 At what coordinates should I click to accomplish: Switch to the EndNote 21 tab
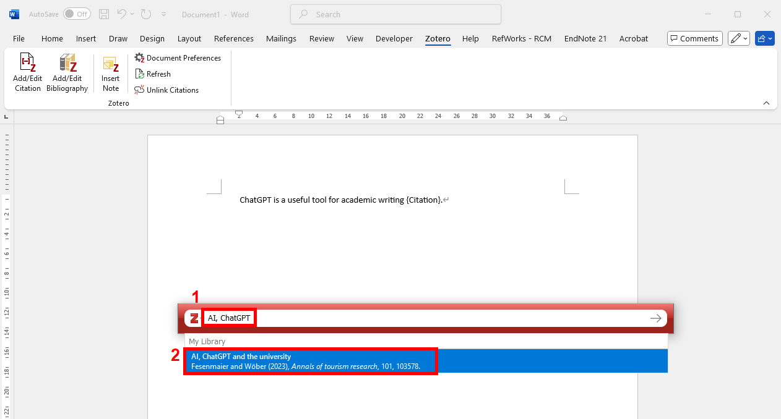tap(585, 38)
